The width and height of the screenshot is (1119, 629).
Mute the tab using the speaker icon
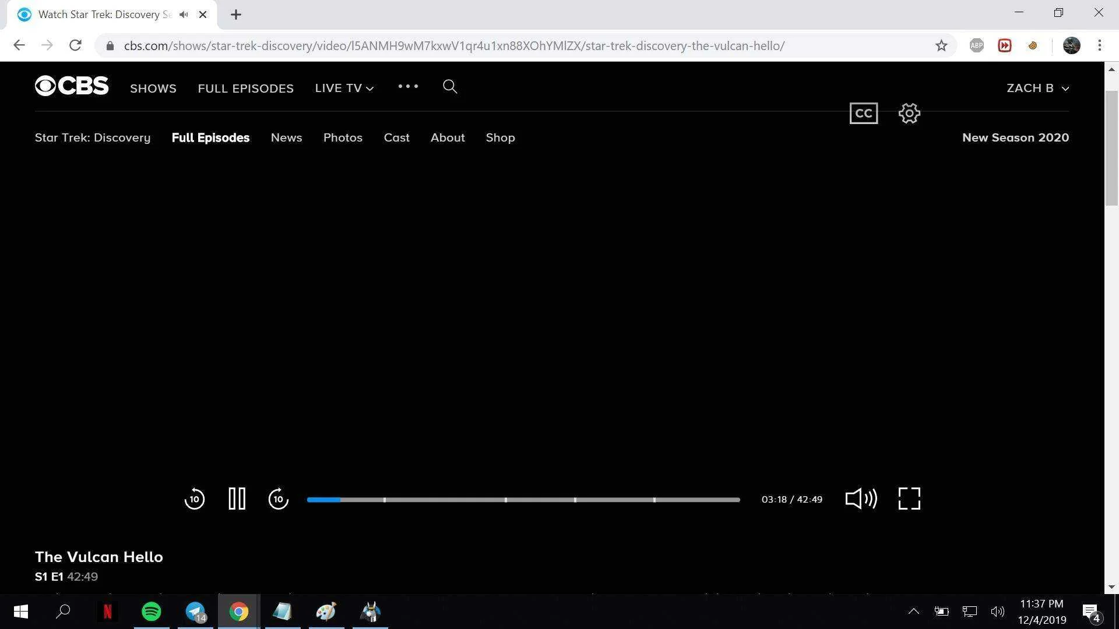coord(184,15)
